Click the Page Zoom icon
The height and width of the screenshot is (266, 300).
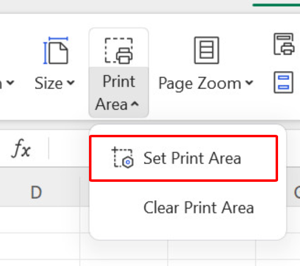207,51
